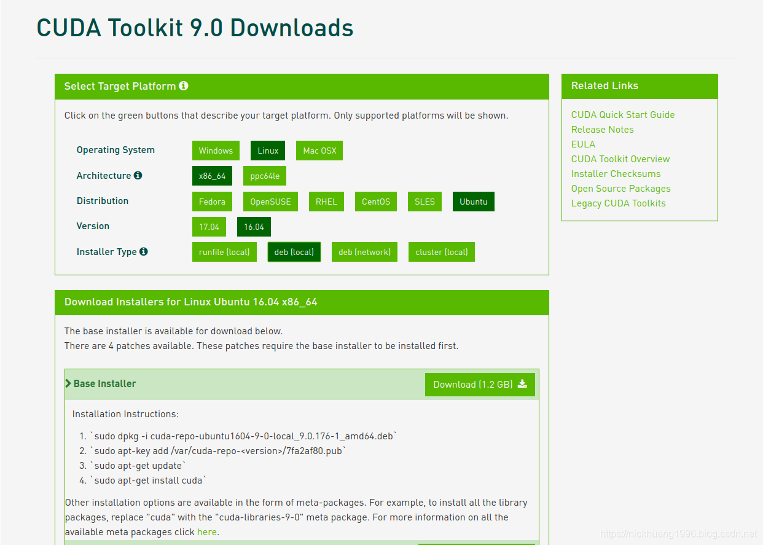Click the Distribution label
The image size is (763, 545).
(103, 201)
